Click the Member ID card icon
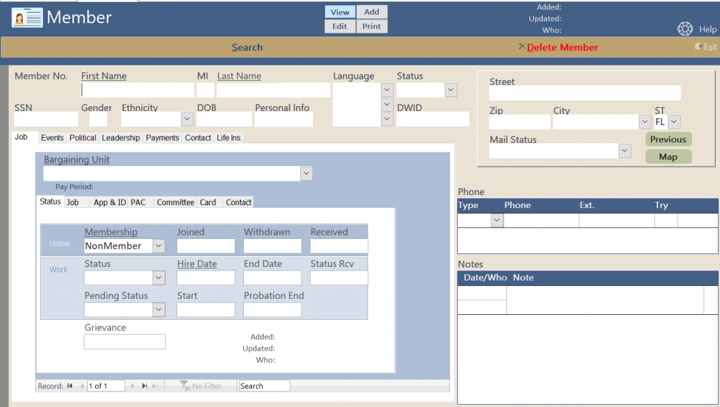Screen dimensions: 720x407 click(27, 18)
